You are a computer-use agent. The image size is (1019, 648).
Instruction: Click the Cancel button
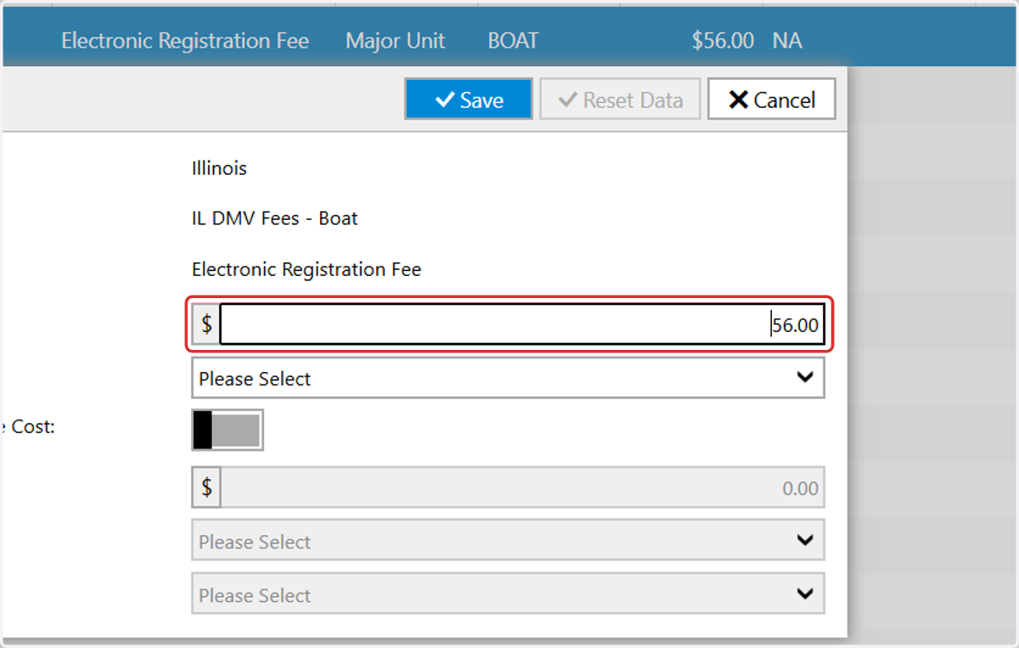[x=772, y=99]
